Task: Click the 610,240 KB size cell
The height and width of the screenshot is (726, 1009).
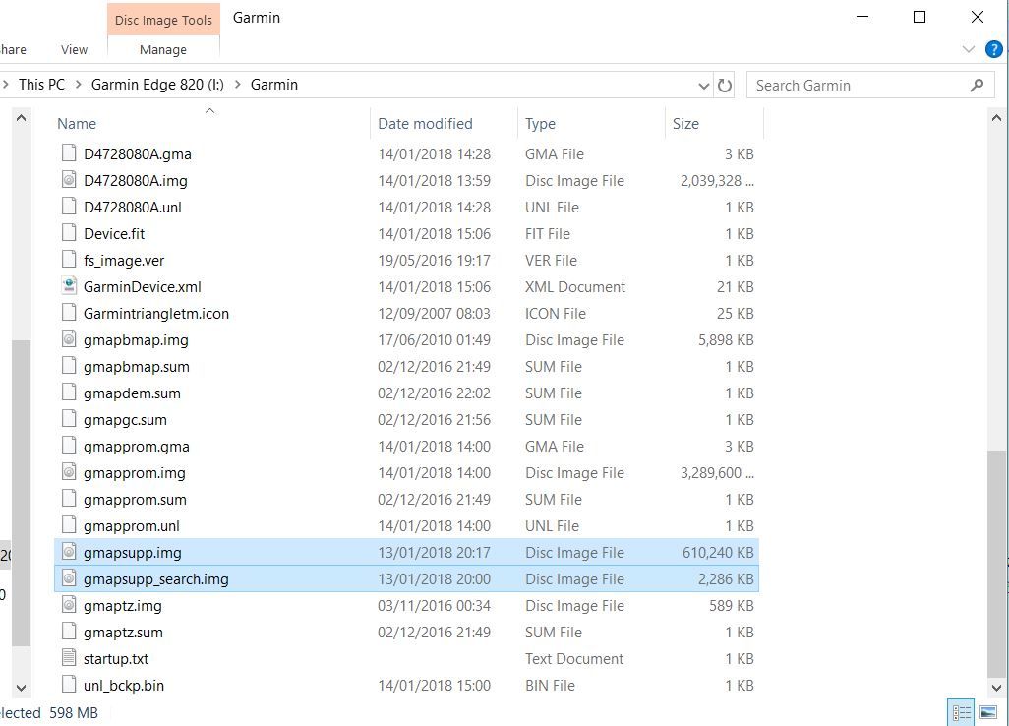Action: point(718,552)
